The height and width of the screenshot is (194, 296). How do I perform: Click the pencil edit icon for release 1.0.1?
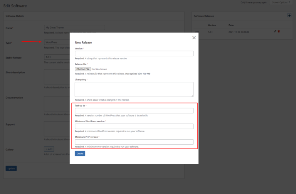(275, 31)
